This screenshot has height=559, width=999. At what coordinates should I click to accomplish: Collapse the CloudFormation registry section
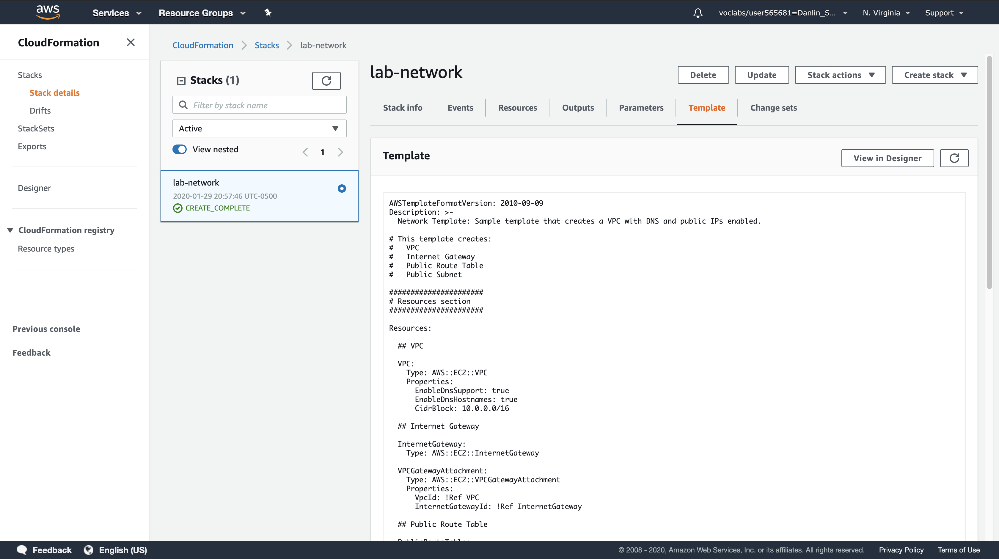click(x=10, y=230)
